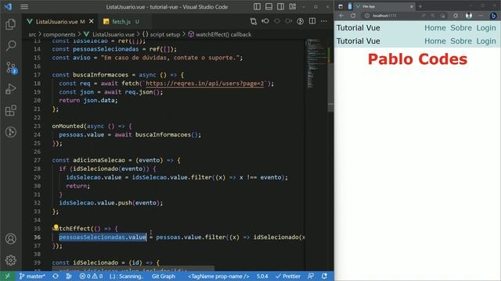The width and height of the screenshot is (501, 281).
Task: Open editor More Actions ellipsis
Action: (x=324, y=21)
